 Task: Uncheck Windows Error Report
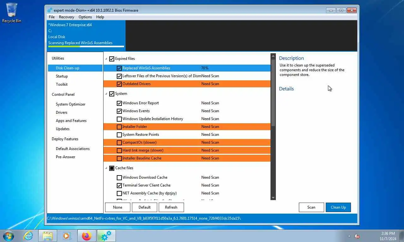click(119, 103)
